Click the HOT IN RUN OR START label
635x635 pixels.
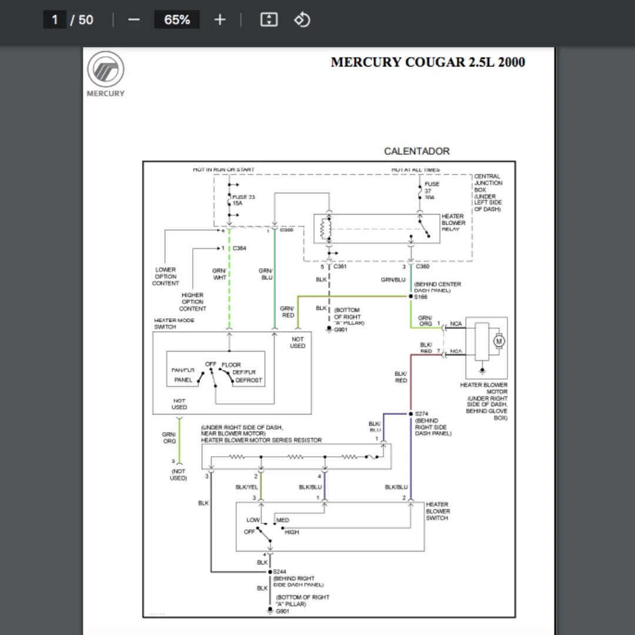(x=223, y=169)
